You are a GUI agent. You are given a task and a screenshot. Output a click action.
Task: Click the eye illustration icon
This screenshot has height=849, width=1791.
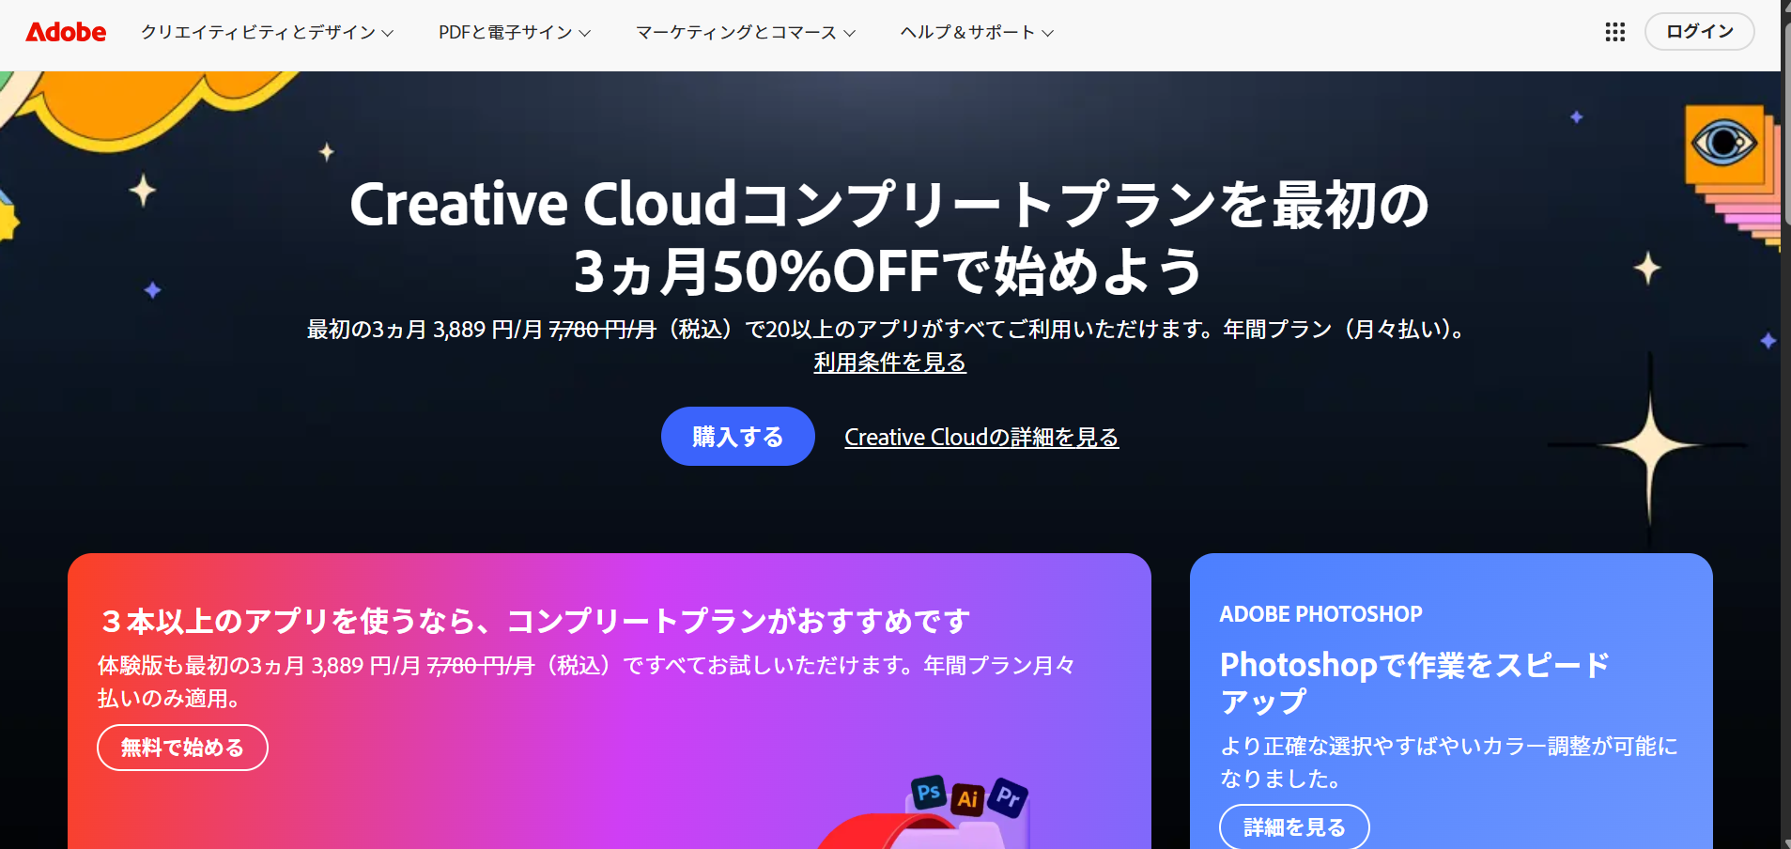tap(1723, 143)
